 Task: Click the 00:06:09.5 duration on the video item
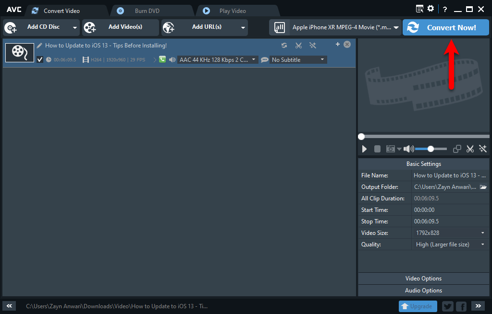[65, 60]
